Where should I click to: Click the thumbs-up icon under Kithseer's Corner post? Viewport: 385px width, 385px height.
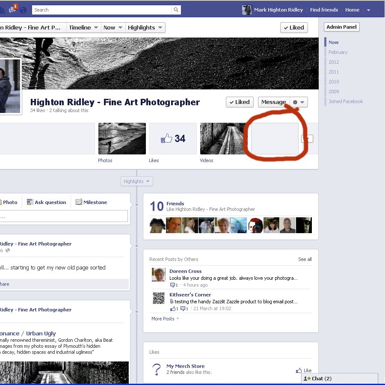tap(173, 308)
